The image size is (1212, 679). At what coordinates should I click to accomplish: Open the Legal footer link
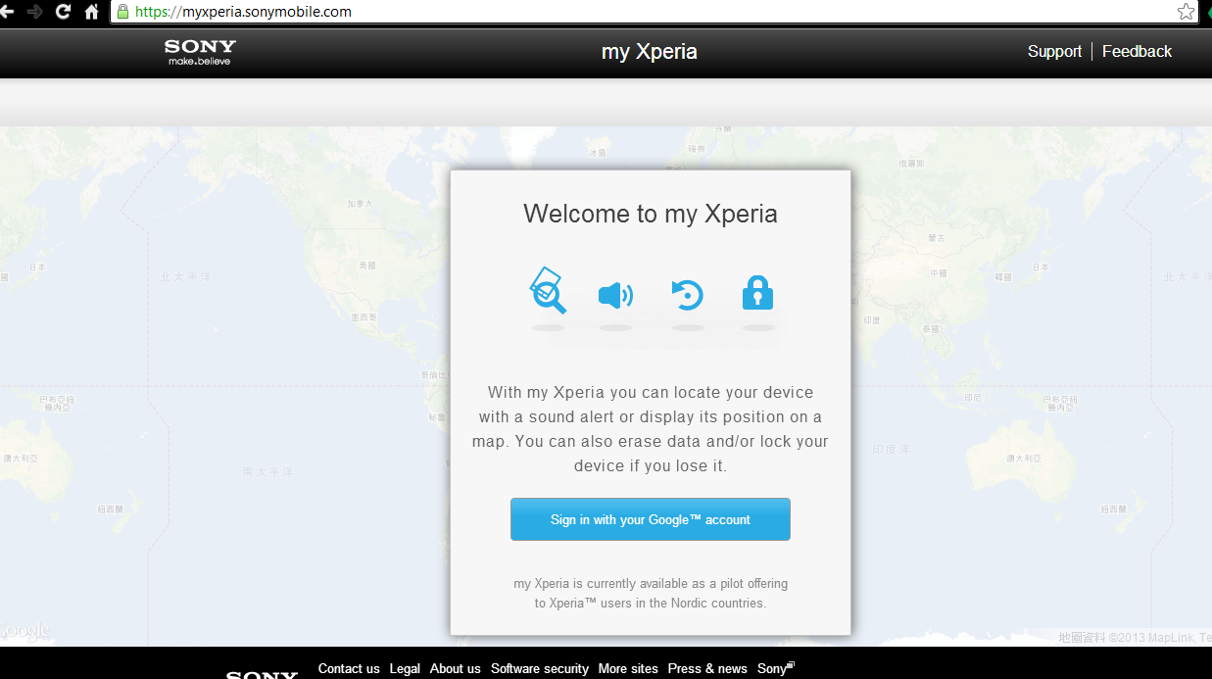tap(405, 668)
